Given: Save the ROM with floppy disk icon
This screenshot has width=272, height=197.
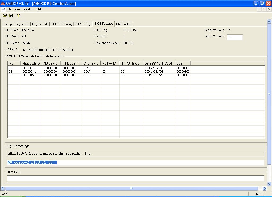Looking at the screenshot, I should point(11,16).
